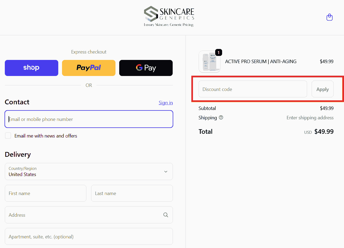The width and height of the screenshot is (344, 248).
Task: Click the quantity badge on product image
Action: (218, 53)
